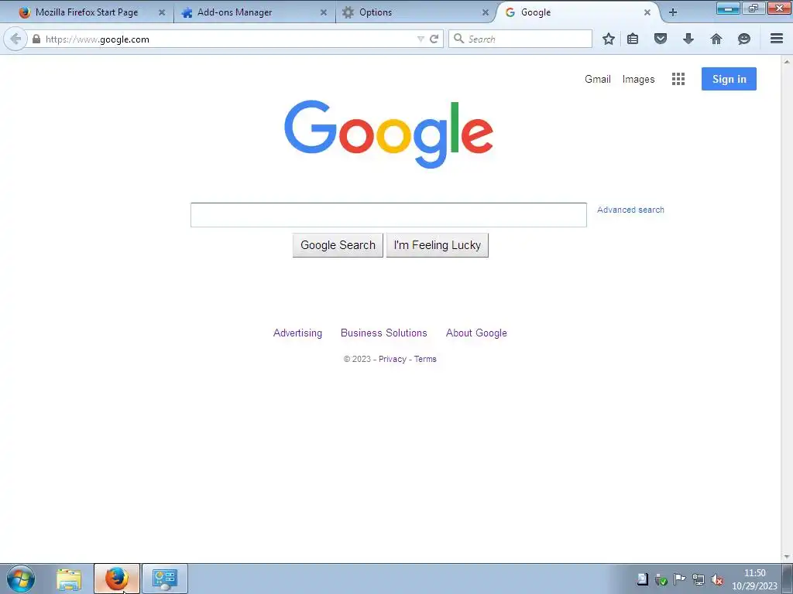This screenshot has height=594, width=793.
Task: Open the Terms link
Action: pyautogui.click(x=425, y=359)
